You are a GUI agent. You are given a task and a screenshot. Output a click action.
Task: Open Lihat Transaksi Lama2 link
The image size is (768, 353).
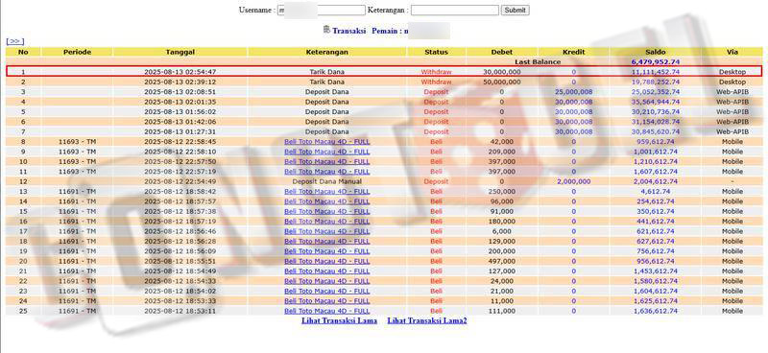(x=427, y=320)
